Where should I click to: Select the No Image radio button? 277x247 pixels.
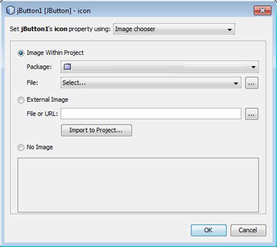click(21, 147)
